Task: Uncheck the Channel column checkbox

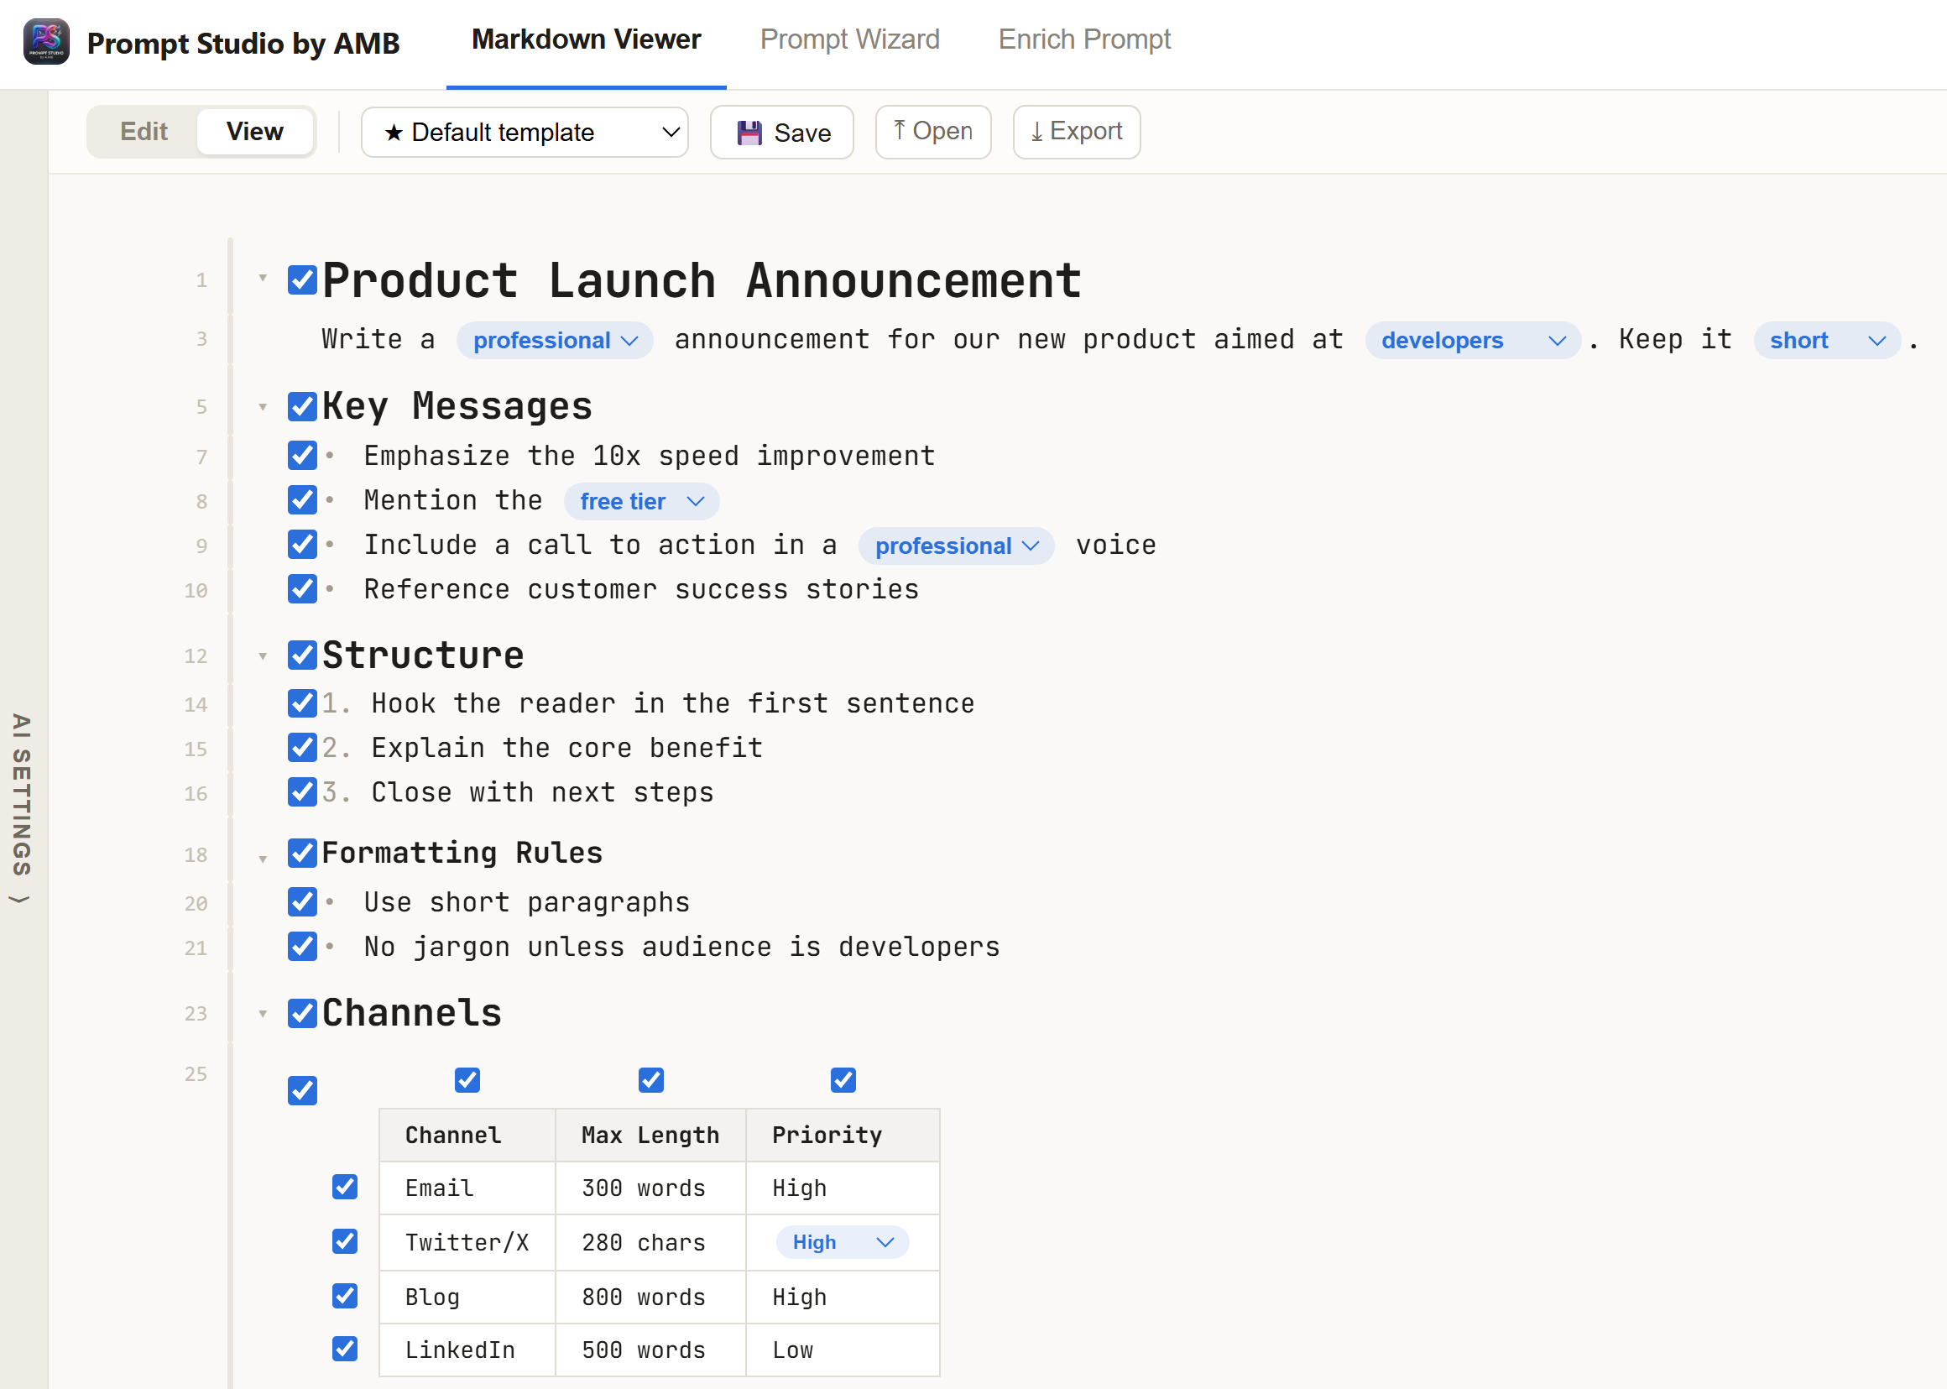Action: pyautogui.click(x=467, y=1080)
